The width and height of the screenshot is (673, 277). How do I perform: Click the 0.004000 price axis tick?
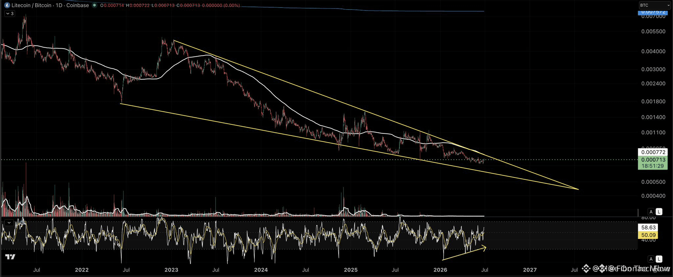pos(653,51)
